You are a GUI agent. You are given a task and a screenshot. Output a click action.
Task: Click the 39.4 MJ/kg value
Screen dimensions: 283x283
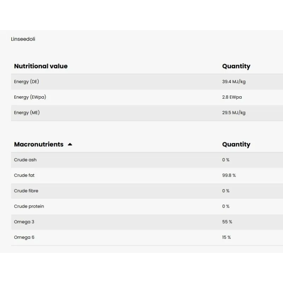(234, 82)
